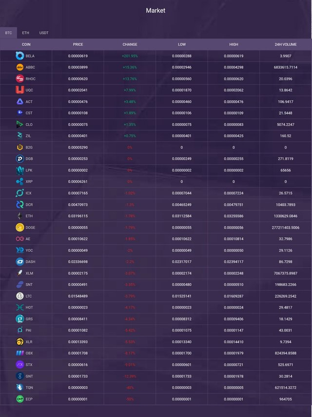Click the DASH coin icon
Viewport: 312px width, 417px height.
20,262
